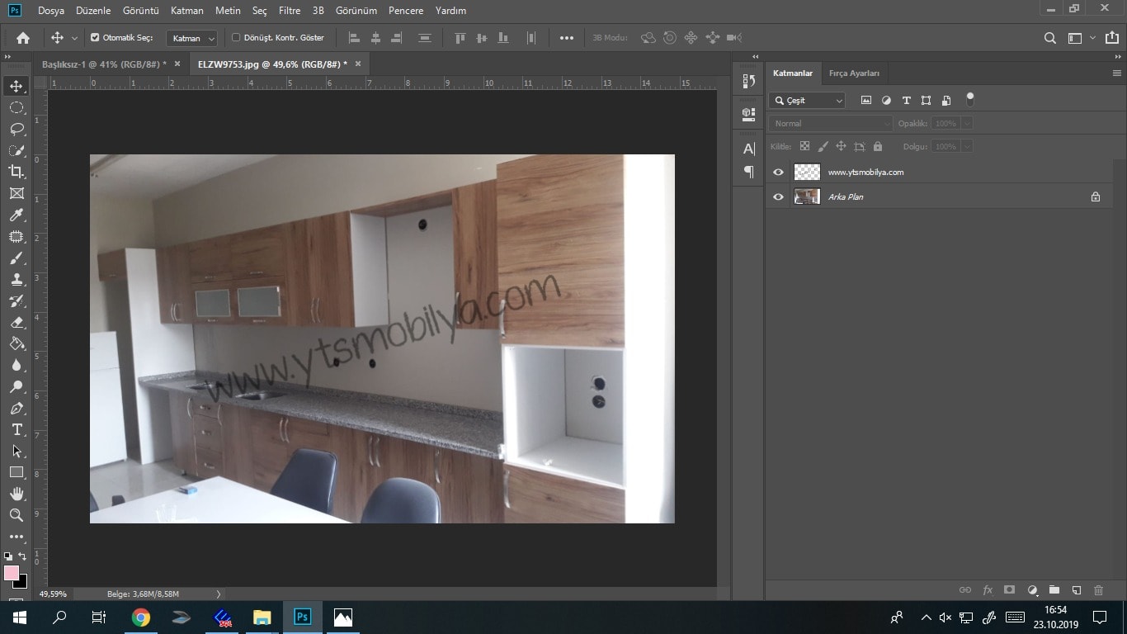Select the History Brush tool
Screen dimensions: 1127x634
coord(17,301)
